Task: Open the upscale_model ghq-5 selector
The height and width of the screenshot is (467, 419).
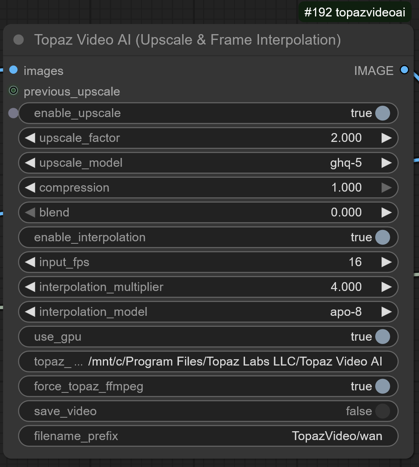Action: (208, 163)
